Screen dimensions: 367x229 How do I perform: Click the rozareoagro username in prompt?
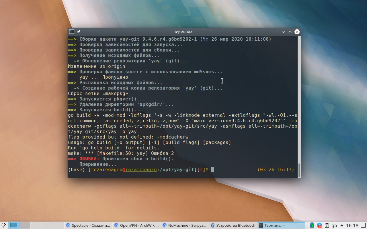[x=107, y=170]
